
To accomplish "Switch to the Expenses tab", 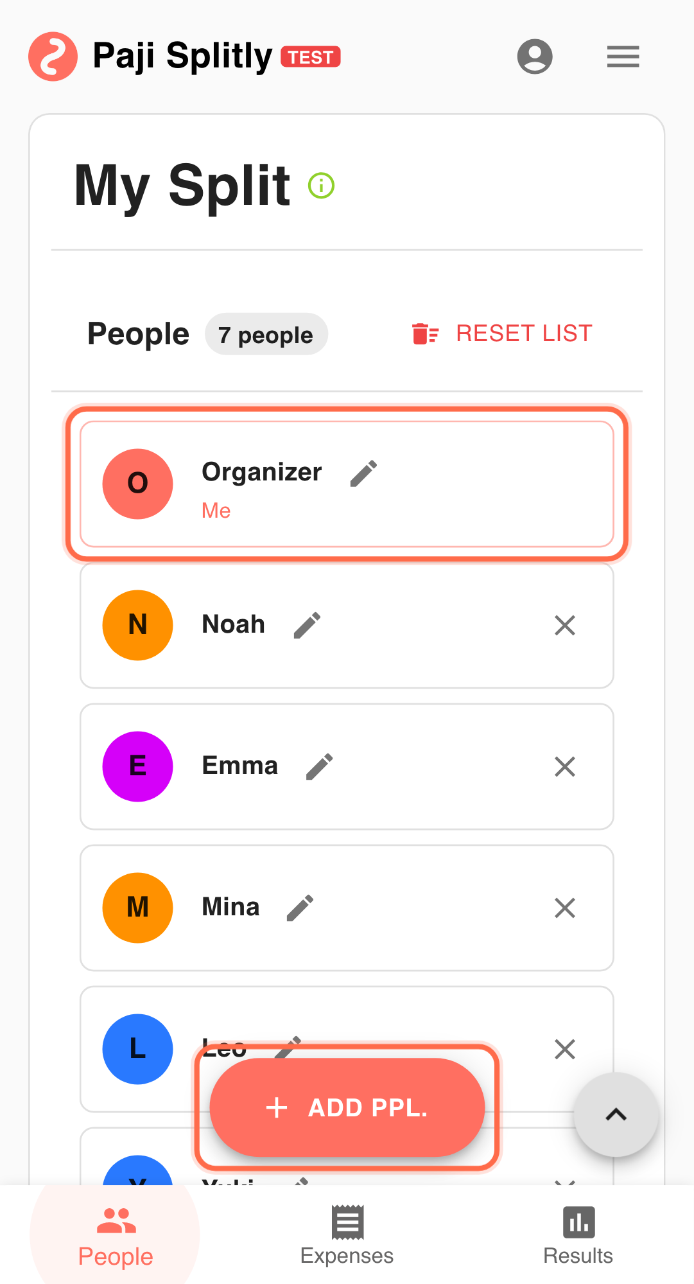I will click(347, 1235).
